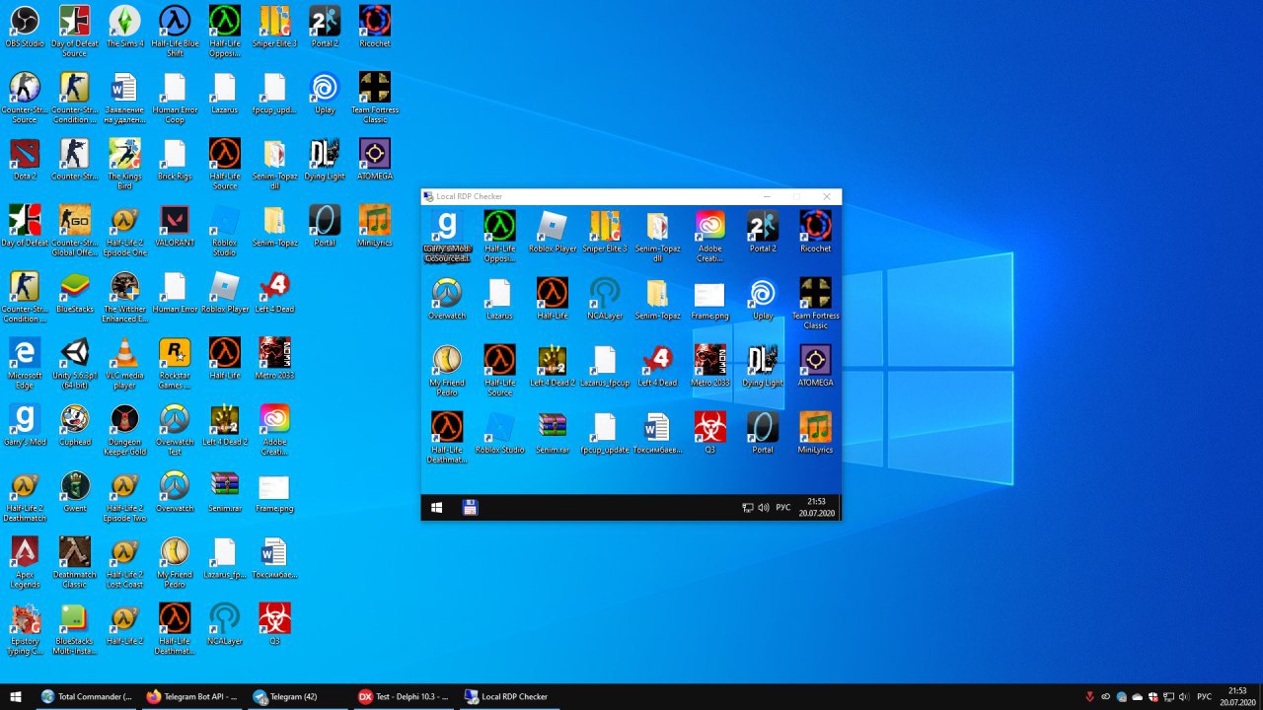
Task: Click Frame.png file in RDP Checker window
Action: [709, 299]
